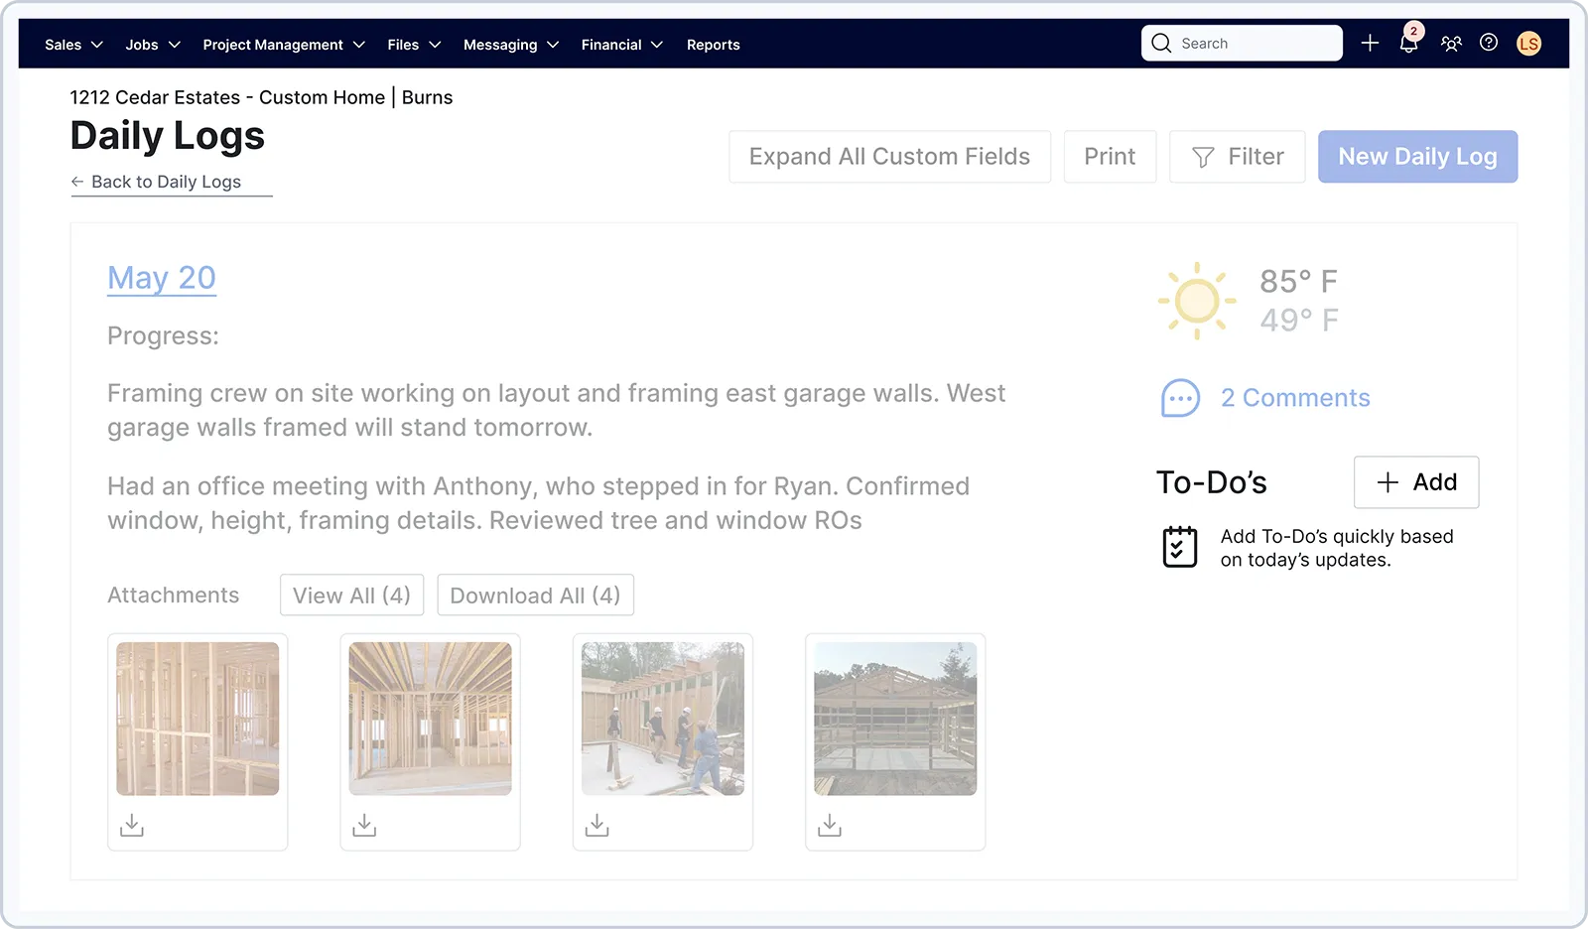The height and width of the screenshot is (929, 1588).
Task: Open the second interior framing thumbnail
Action: click(430, 719)
